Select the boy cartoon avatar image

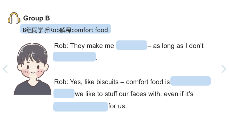(x=32, y=69)
